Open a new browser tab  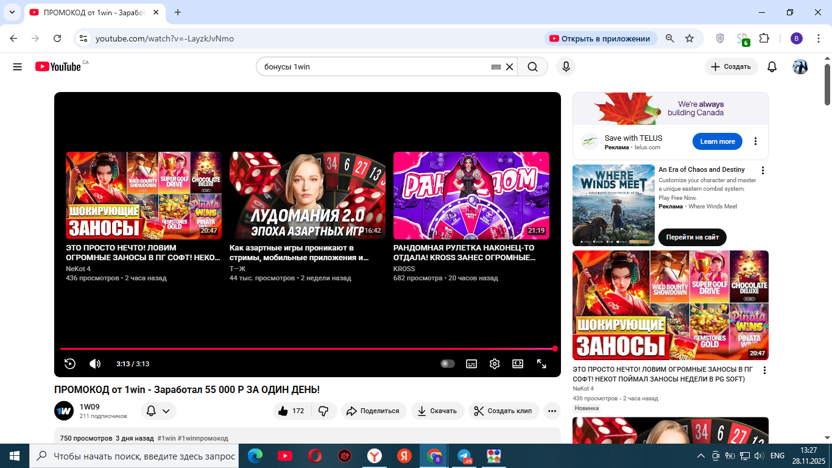[178, 12]
